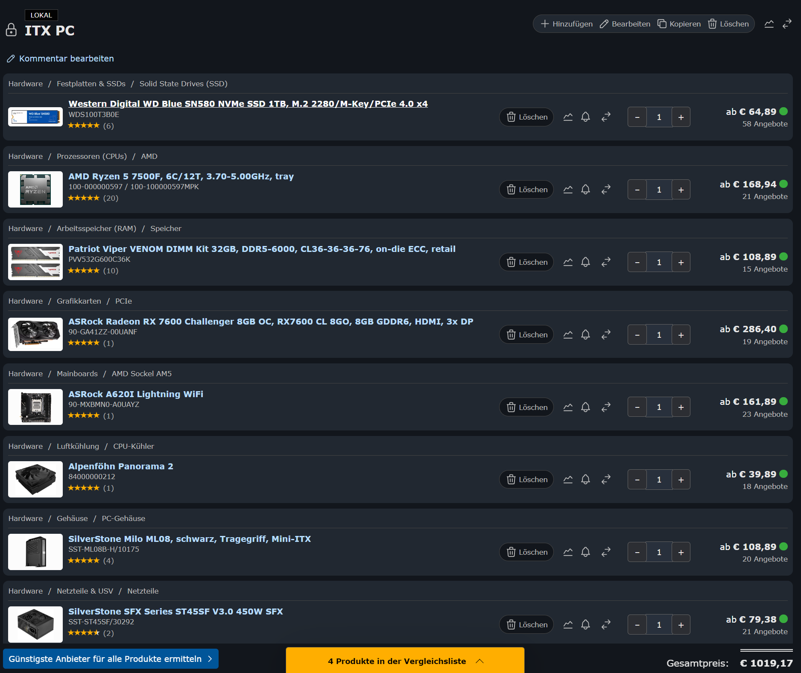Click Günstigste Anbieter für alle Produkte ermitteln
This screenshot has width=801, height=673.
pos(111,659)
